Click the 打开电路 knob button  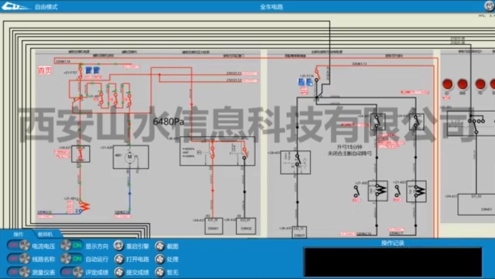(x=119, y=259)
